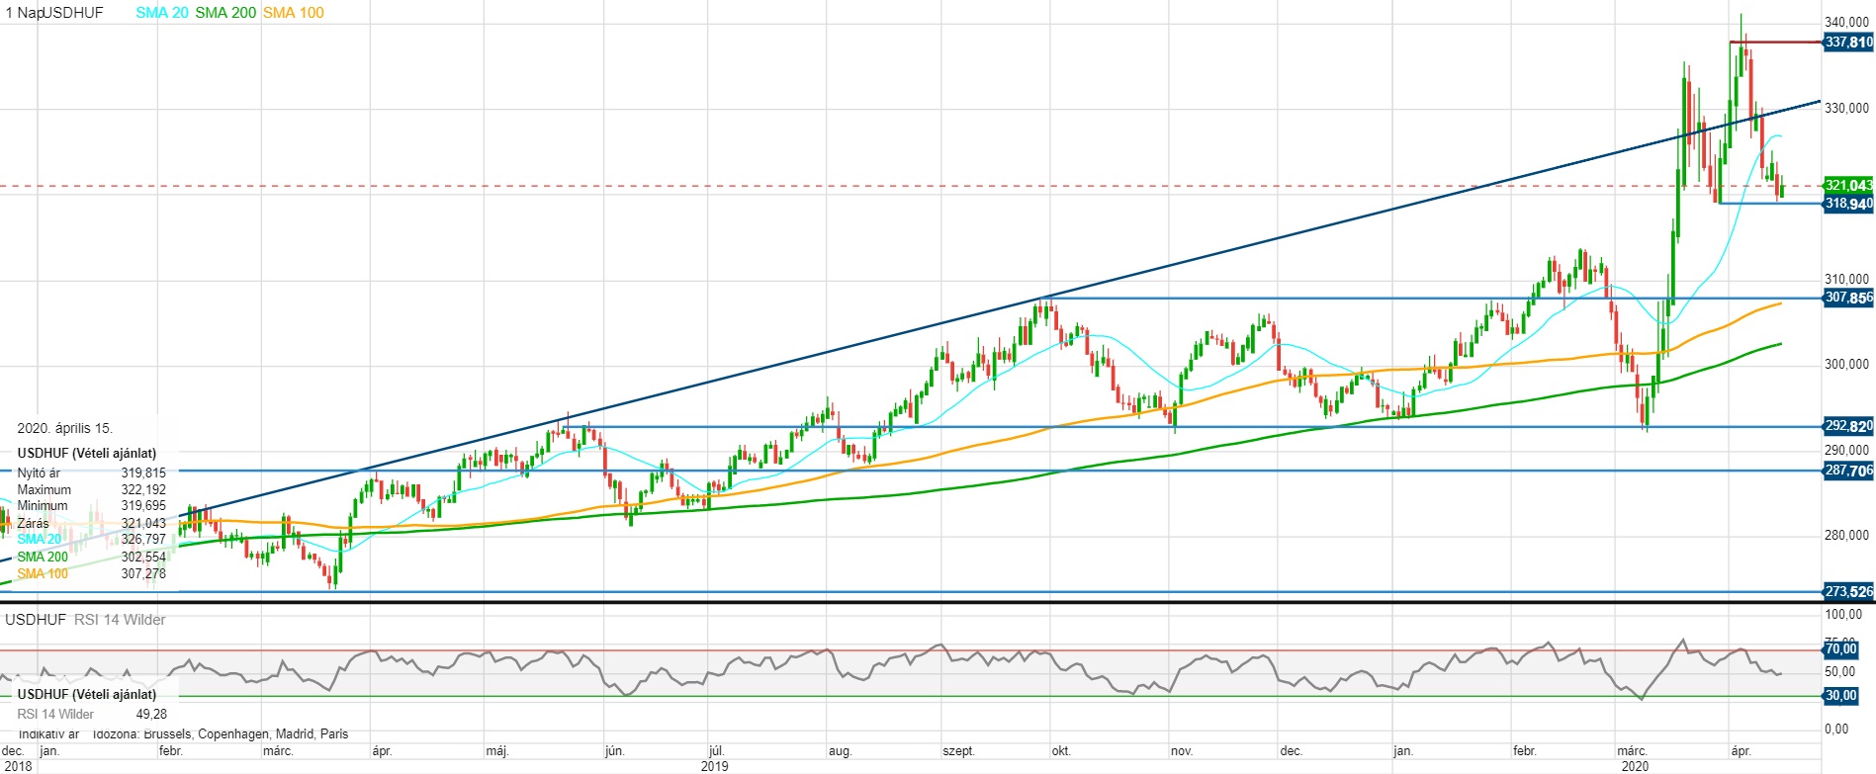The image size is (1876, 774).
Task: Click the 1 Nap timeframe label
Action: 24,13
